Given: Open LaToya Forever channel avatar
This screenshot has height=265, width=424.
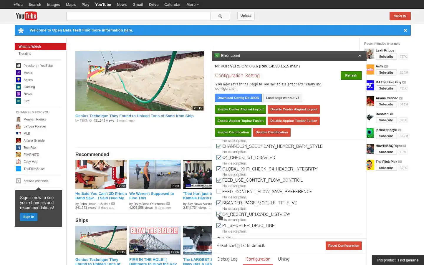Looking at the screenshot, I should pyautogui.click(x=19, y=126).
